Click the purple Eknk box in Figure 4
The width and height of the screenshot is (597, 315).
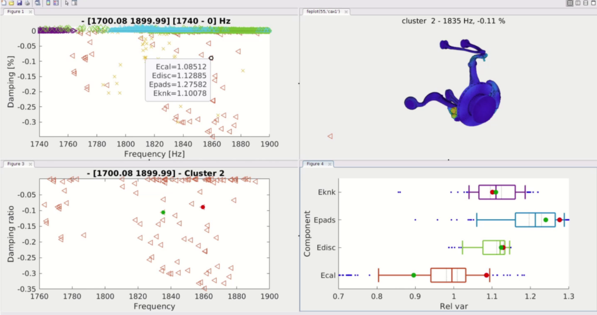point(497,192)
